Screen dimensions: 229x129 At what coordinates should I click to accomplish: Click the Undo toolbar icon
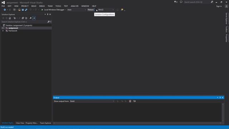pos(30,10)
